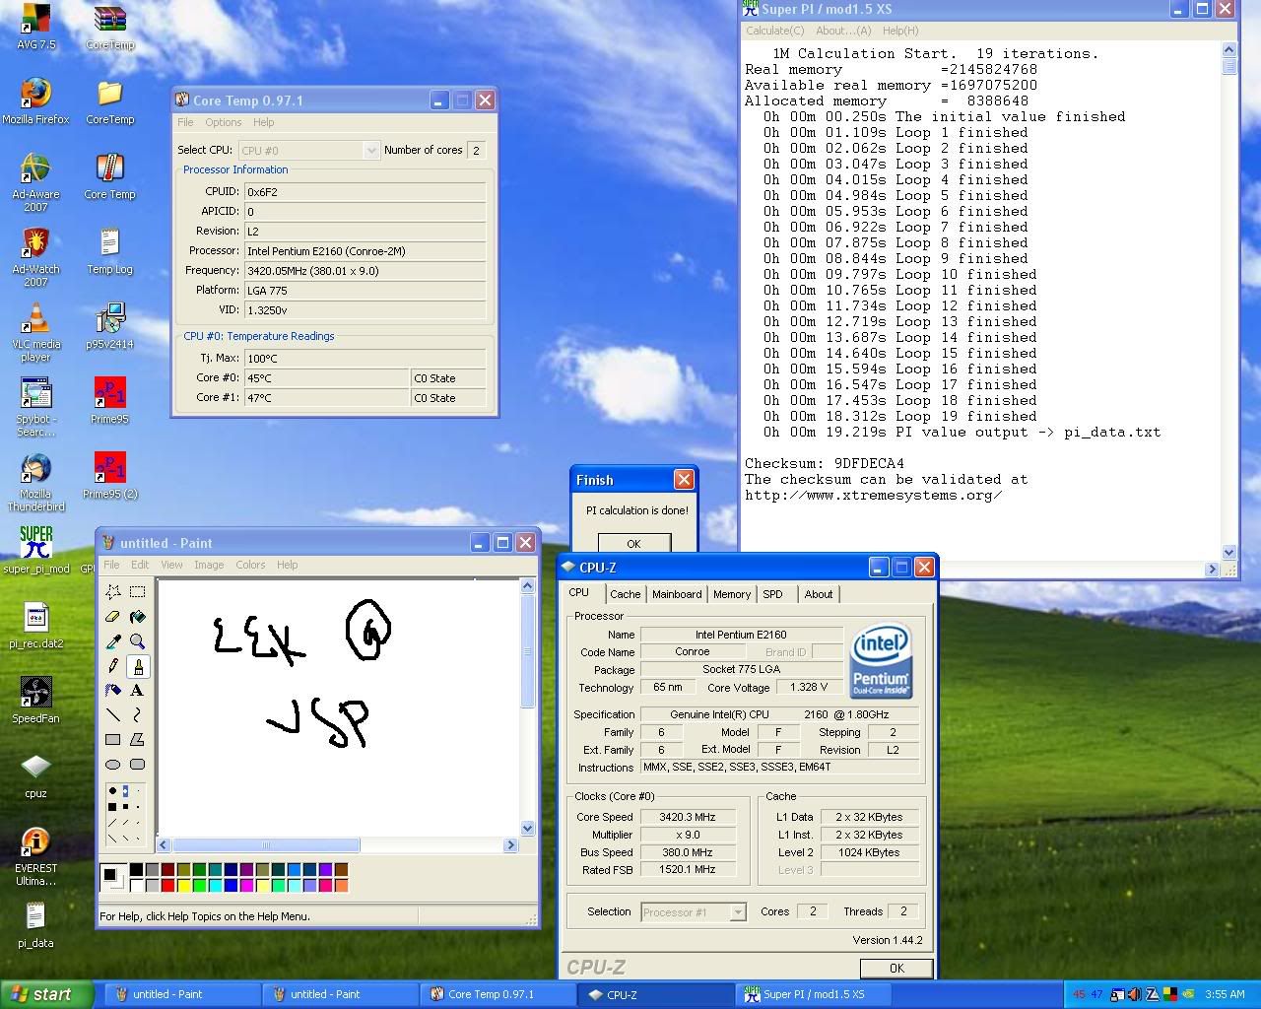
Task: Pick the Airbrush tool in Paint
Action: (113, 690)
